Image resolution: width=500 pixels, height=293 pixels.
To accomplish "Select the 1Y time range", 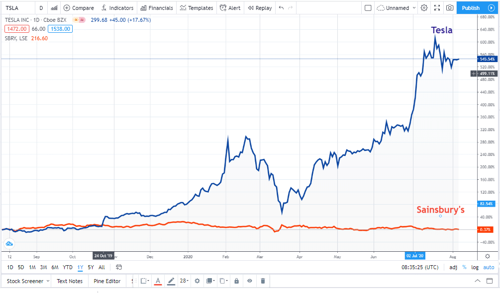I will click(x=80, y=267).
